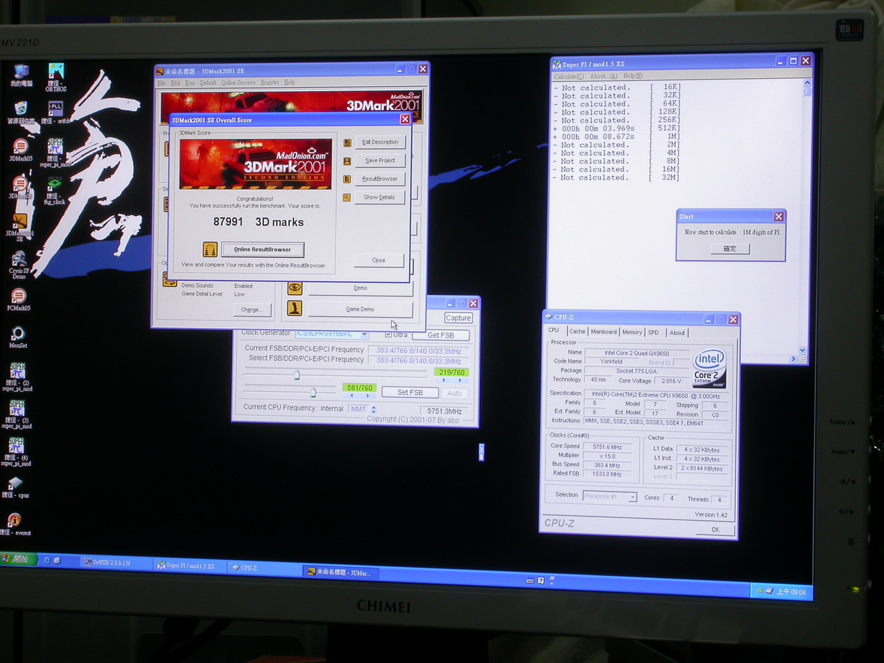Open the Recycle Bin desktop icon
884x663 pixels.
[x=21, y=113]
